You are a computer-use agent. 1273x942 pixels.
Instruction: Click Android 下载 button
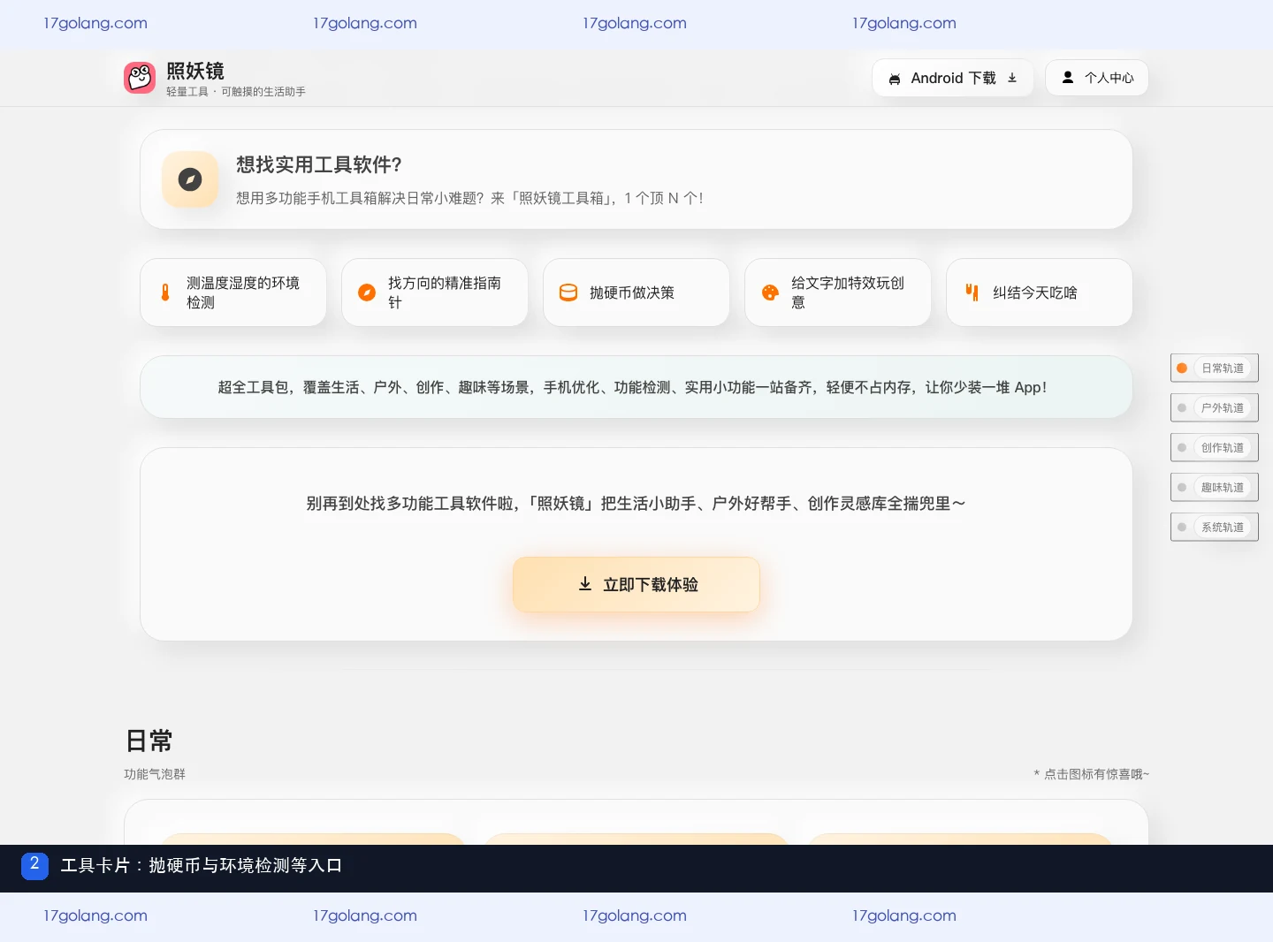click(x=953, y=78)
